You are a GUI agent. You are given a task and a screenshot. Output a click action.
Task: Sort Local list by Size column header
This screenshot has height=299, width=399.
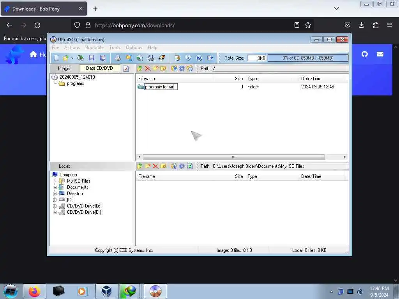(x=239, y=176)
